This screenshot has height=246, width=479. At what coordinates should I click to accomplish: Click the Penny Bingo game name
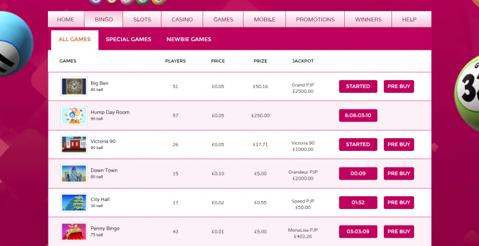point(105,228)
